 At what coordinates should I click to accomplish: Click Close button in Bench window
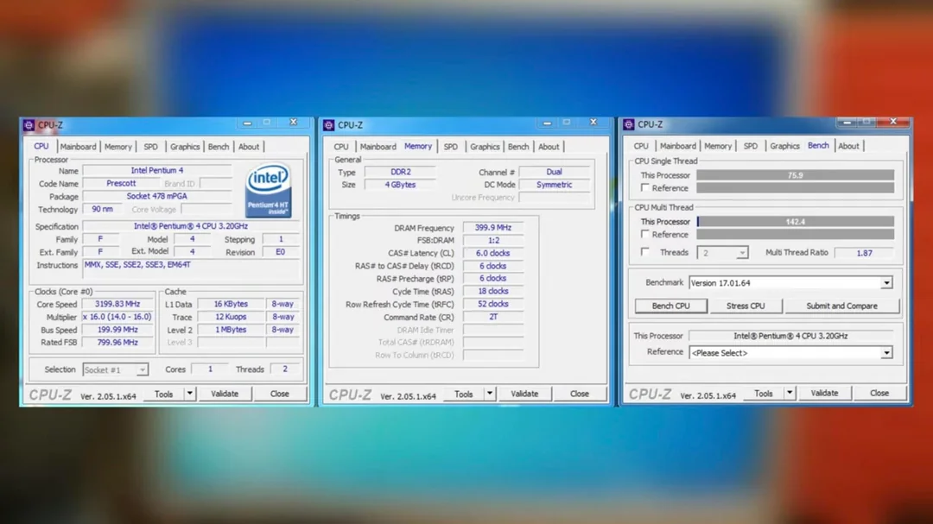pos(879,393)
